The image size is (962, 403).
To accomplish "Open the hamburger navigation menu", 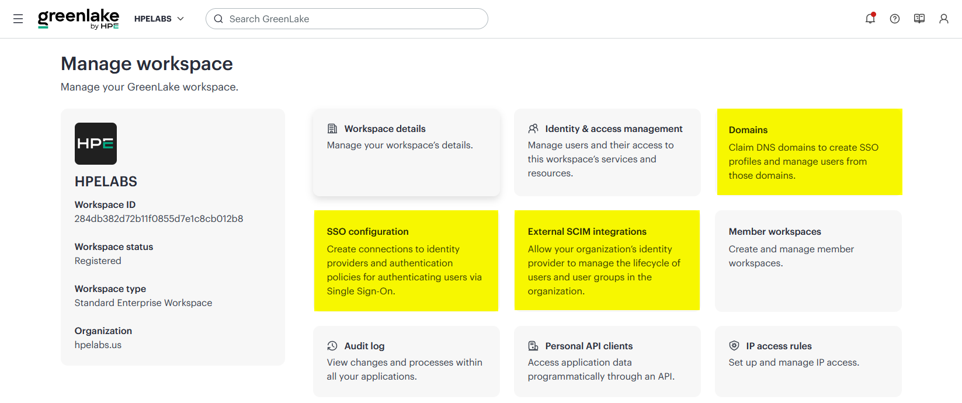I will point(18,19).
